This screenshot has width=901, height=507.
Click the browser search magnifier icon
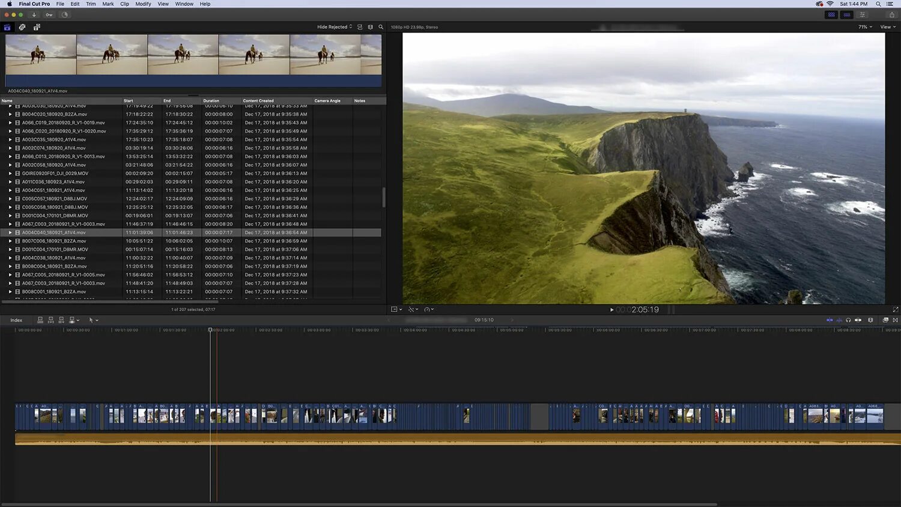[x=381, y=27]
